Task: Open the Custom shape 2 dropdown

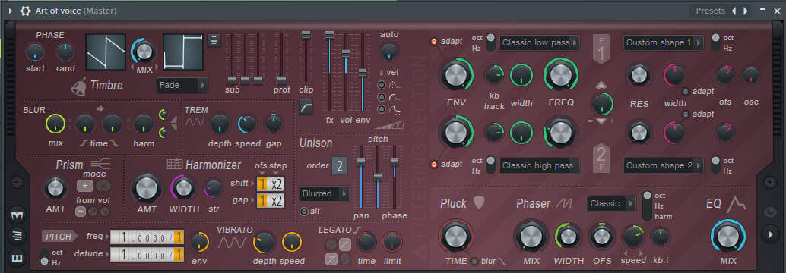Action: [663, 165]
